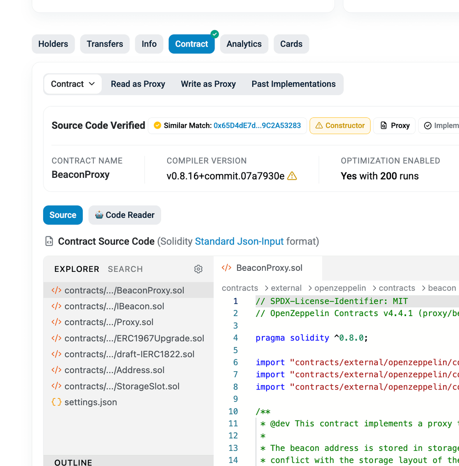Screen dimensions: 459x466
Task: Open contracts/.../BeaconProxy.sol in explorer
Action: pyautogui.click(x=129, y=290)
